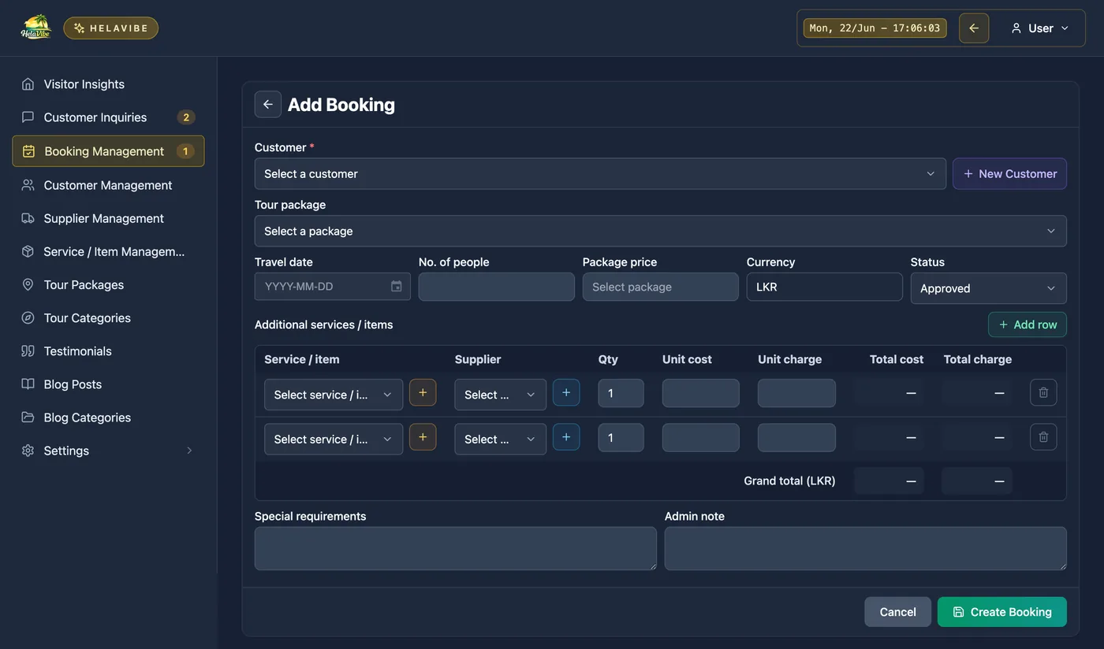Click the Create Booking button
The height and width of the screenshot is (649, 1104).
tap(1002, 612)
